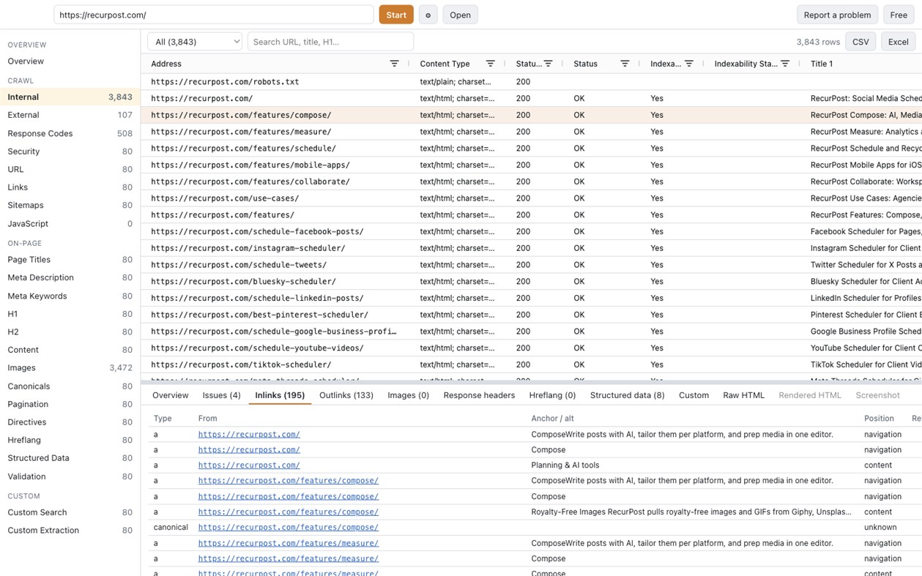Image resolution: width=922 pixels, height=576 pixels.
Task: Open filter icon on Indexability Status column
Action: click(785, 64)
